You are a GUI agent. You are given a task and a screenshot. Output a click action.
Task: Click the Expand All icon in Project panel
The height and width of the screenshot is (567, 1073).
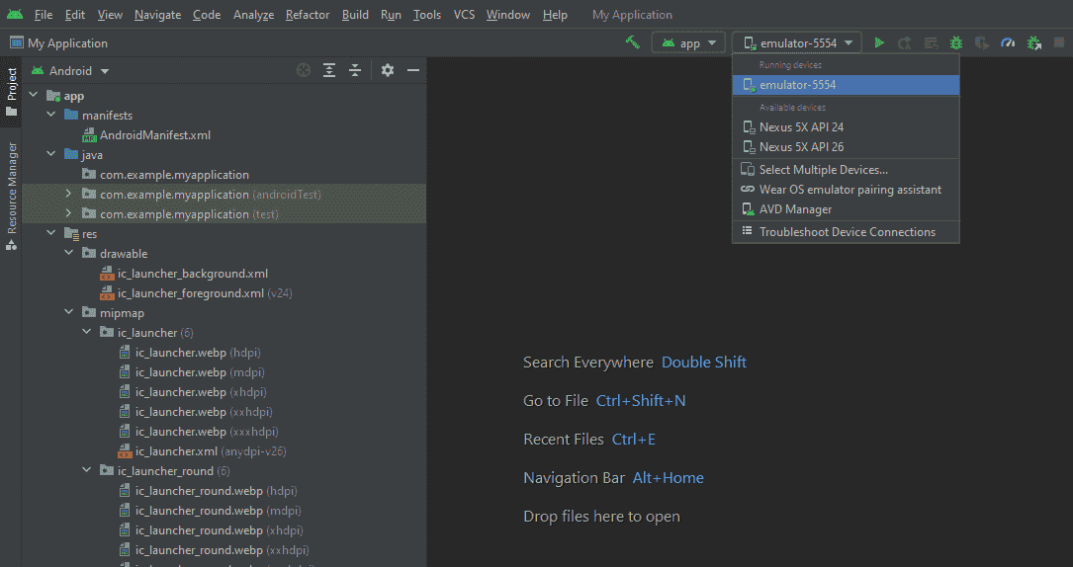[x=329, y=70]
